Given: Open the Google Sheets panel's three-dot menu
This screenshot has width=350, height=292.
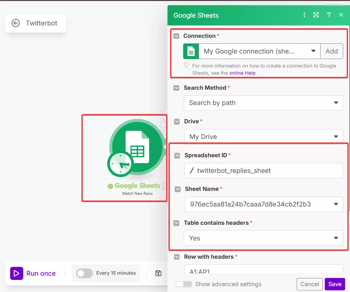Looking at the screenshot, I should coord(304,15).
